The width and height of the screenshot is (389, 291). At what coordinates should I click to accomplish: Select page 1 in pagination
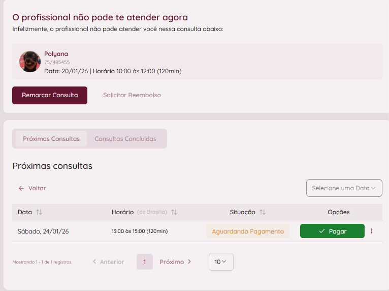[x=144, y=262]
